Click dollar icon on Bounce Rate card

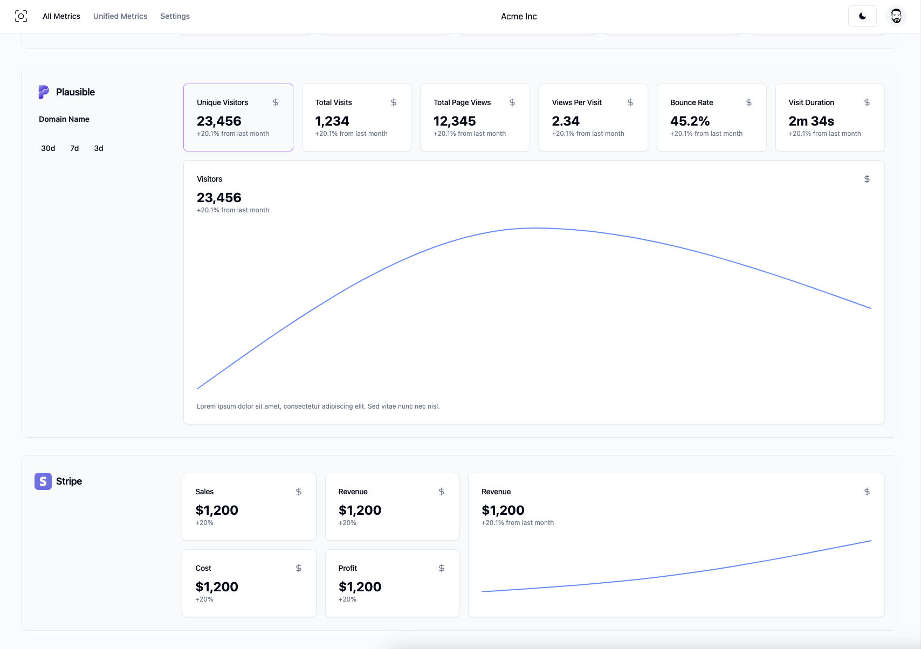point(749,102)
